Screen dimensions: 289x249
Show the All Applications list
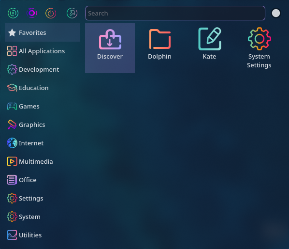pyautogui.click(x=43, y=51)
